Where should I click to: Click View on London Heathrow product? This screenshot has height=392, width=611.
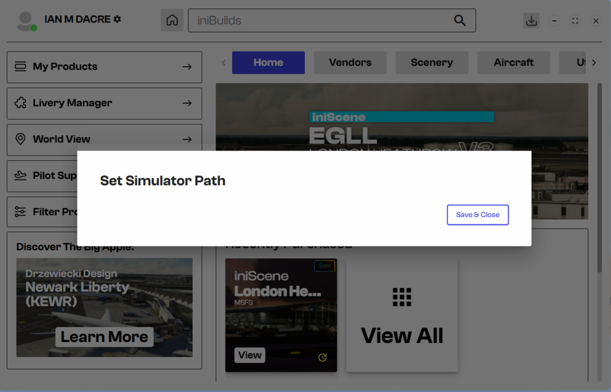pos(250,355)
